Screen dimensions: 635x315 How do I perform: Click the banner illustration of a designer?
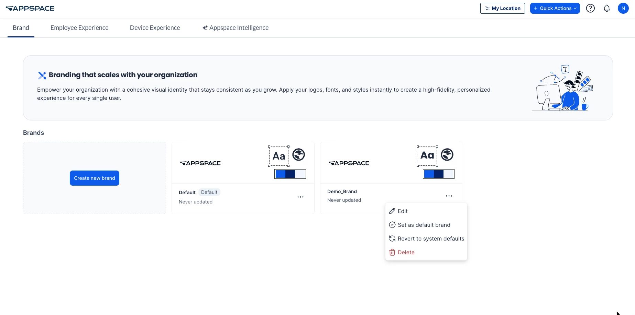[x=562, y=88]
